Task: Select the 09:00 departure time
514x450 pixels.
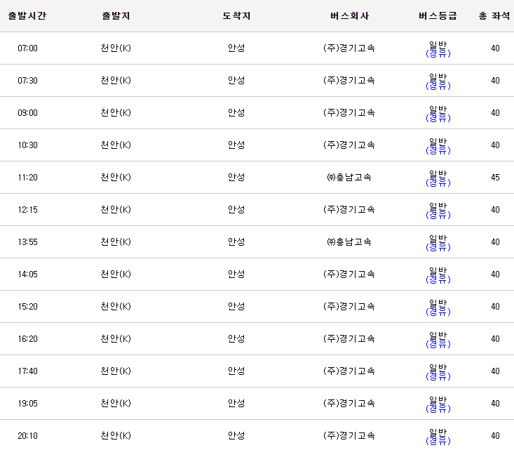Action: click(x=27, y=113)
